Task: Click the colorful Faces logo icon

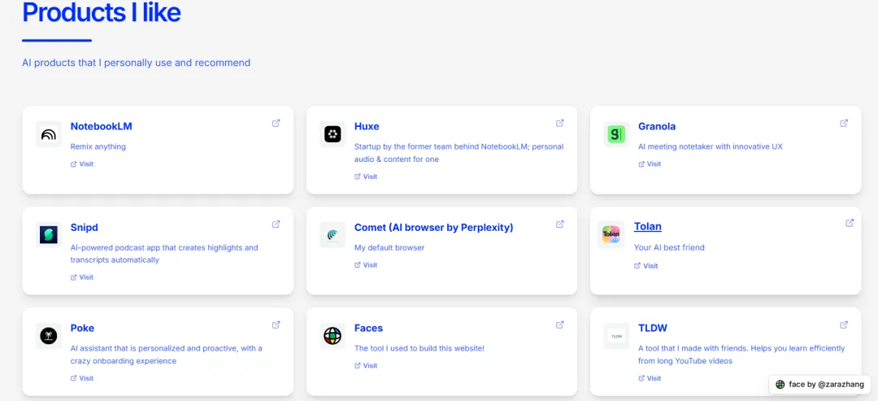Action: point(333,336)
